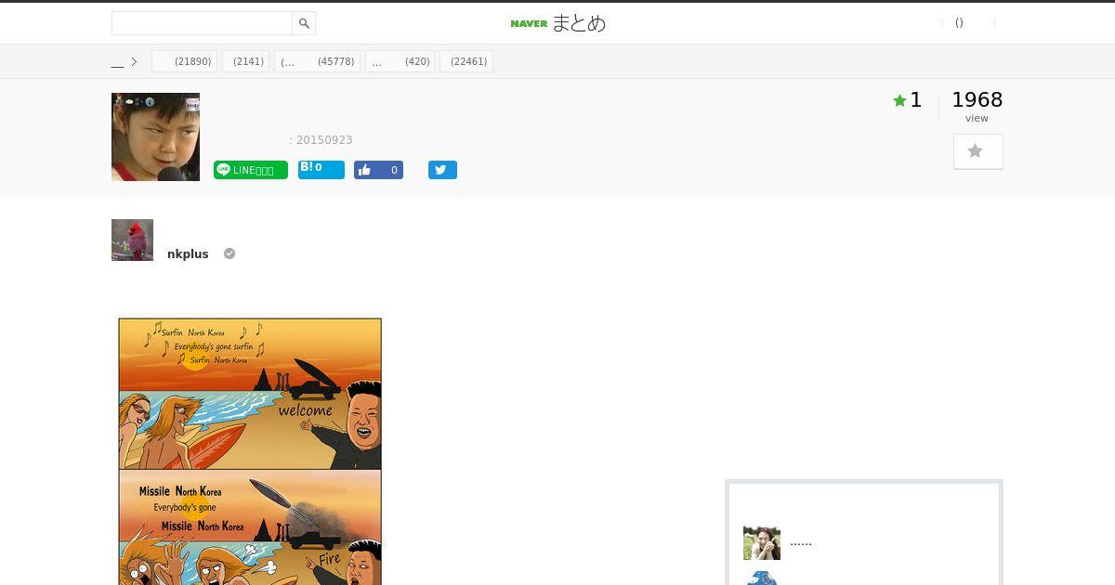The image size is (1115, 585).
Task: Click the date text 20150923
Action: pos(323,140)
